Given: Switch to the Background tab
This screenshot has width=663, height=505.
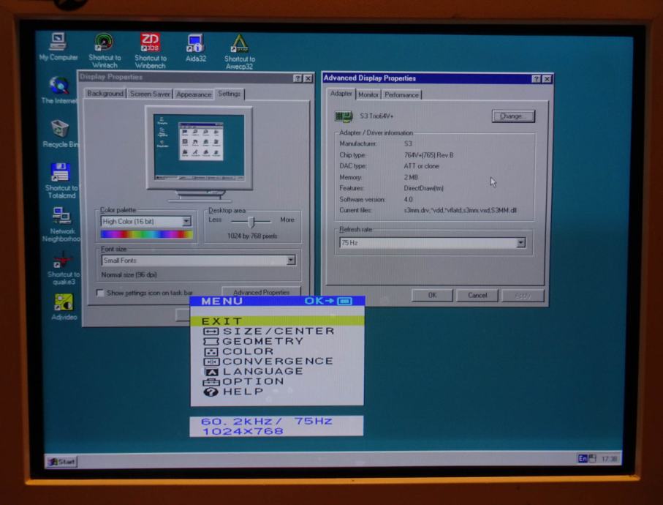Looking at the screenshot, I should point(105,94).
